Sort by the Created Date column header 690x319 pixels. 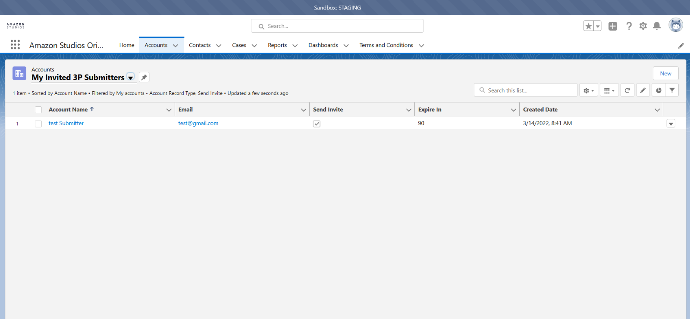click(540, 110)
